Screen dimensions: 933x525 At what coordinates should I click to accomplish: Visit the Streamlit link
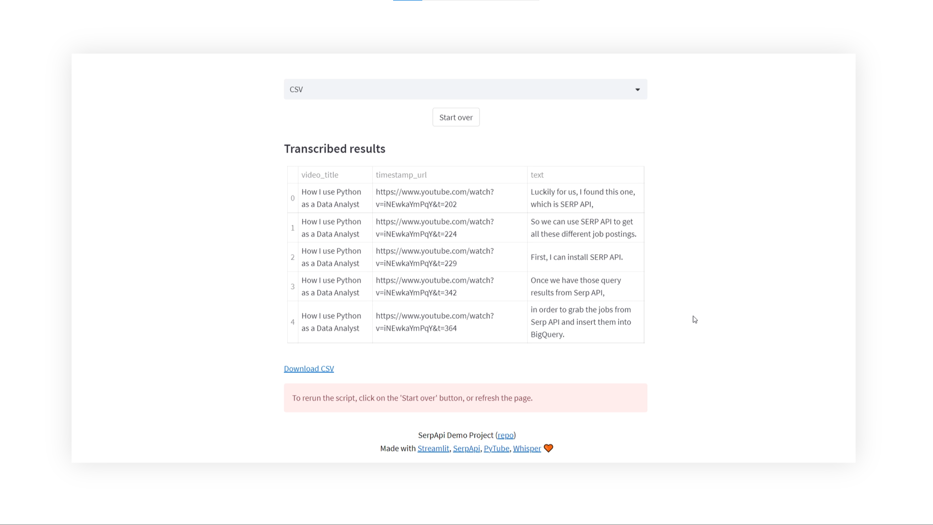pos(433,448)
